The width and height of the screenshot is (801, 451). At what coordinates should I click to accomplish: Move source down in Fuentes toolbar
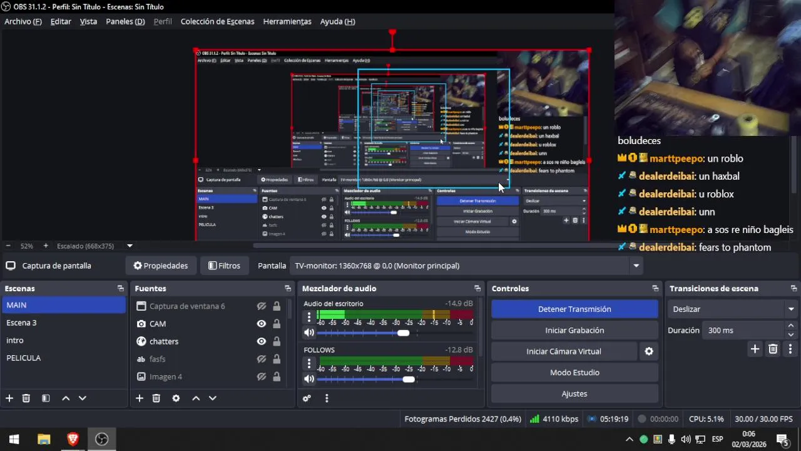212,398
